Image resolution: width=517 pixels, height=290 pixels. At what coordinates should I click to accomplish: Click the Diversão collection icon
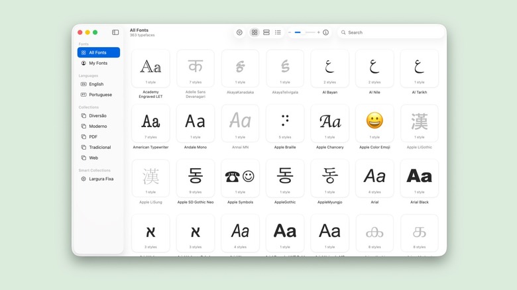[x=84, y=116]
